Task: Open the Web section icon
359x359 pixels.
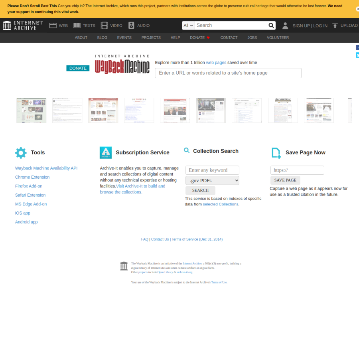Action: point(53,26)
